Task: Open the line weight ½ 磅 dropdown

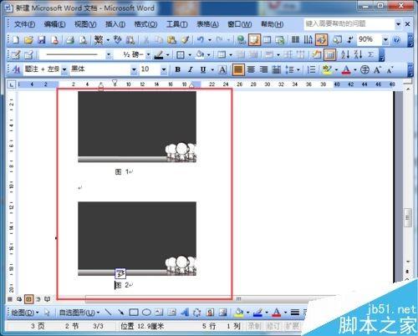Action: (148, 54)
